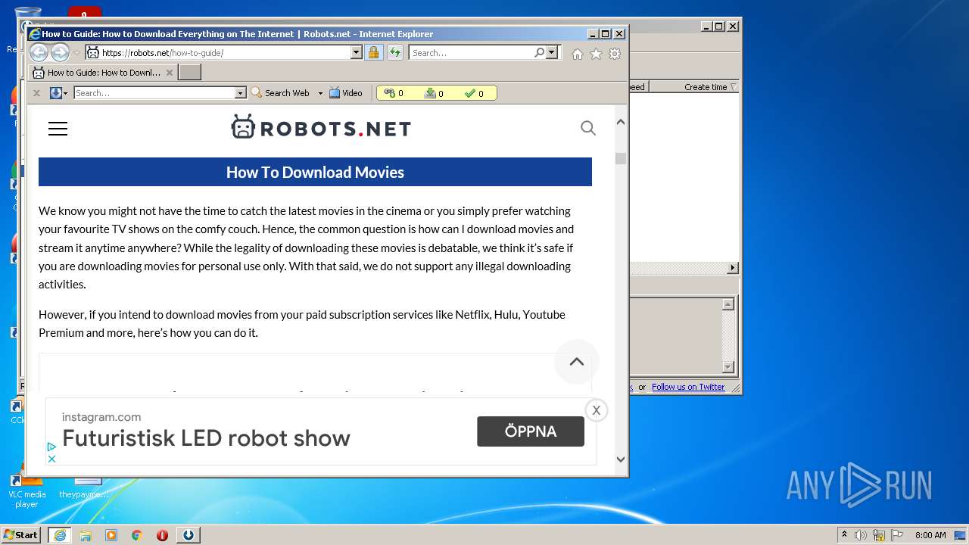
Task: Open the Start menu
Action: [21, 534]
